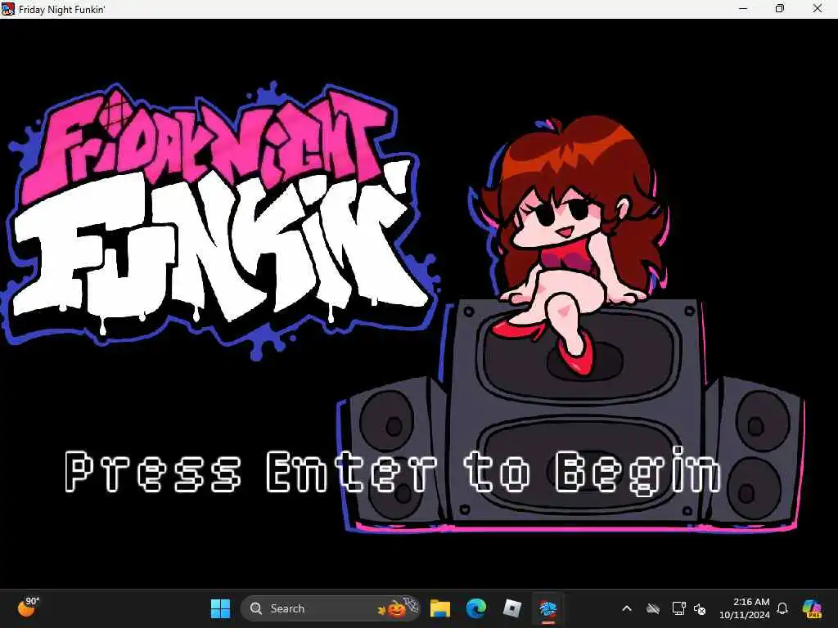The width and height of the screenshot is (838, 628).
Task: Select the Friday Night Funkin' taskbar icon
Action: (547, 608)
